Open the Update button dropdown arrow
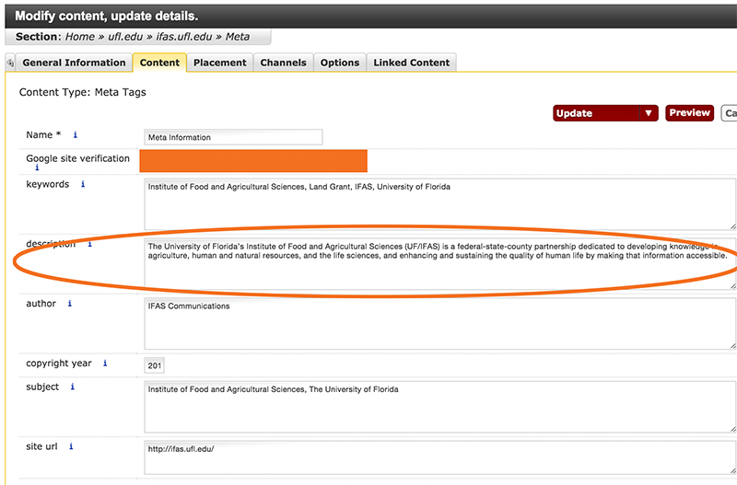Viewport: 737px width, 485px height. point(649,113)
